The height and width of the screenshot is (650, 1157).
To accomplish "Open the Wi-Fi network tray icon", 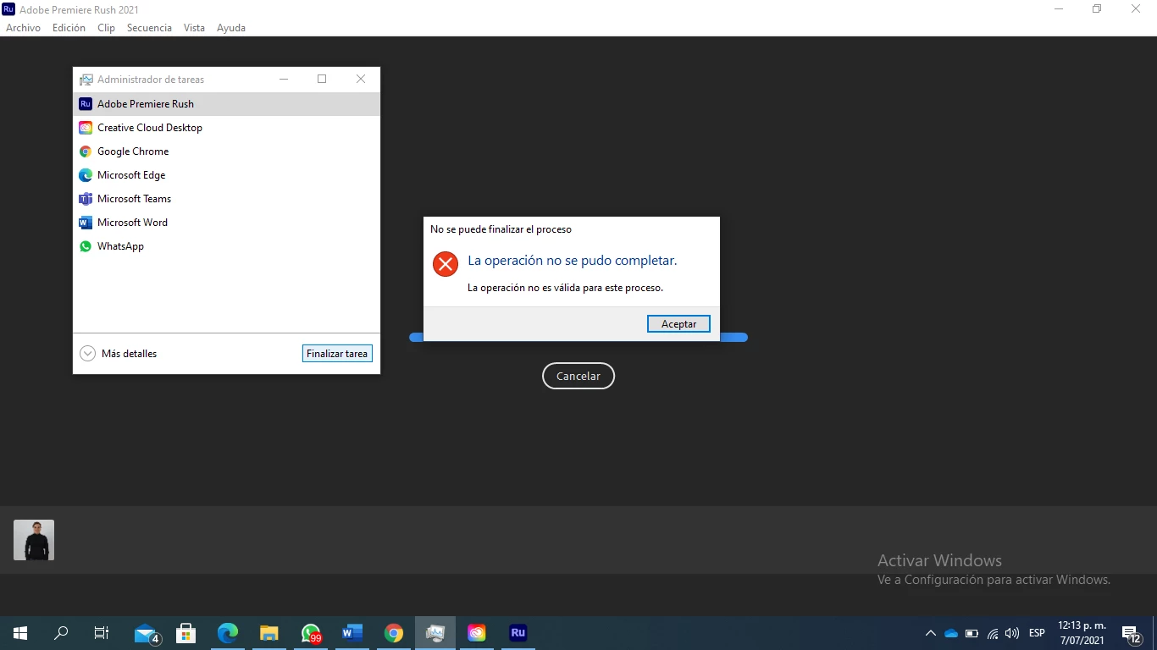I will tap(993, 633).
